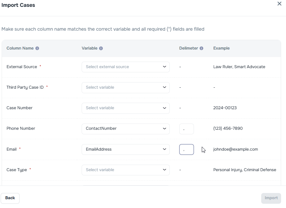Expand the chevron on Case Type selector
Screen dimensions: 286x208
165,170
